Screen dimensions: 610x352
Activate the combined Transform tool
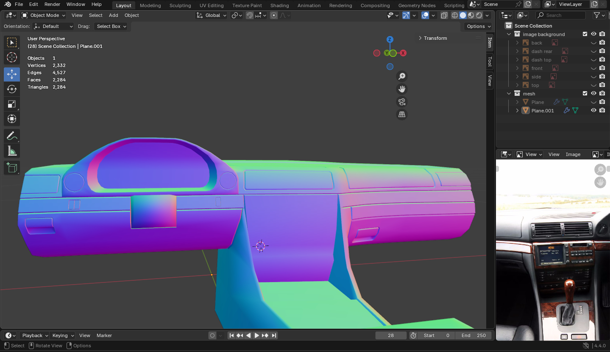[12, 119]
